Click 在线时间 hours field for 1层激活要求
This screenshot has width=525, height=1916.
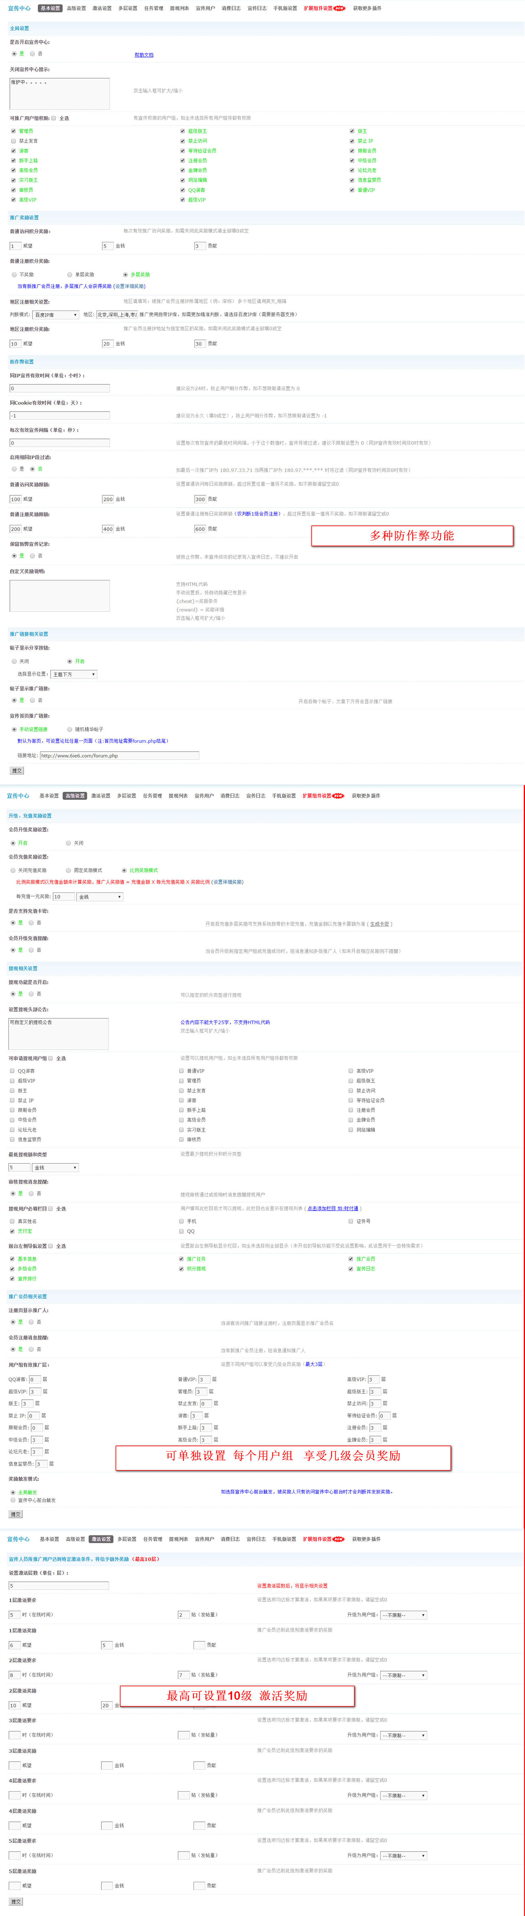click(x=14, y=1615)
